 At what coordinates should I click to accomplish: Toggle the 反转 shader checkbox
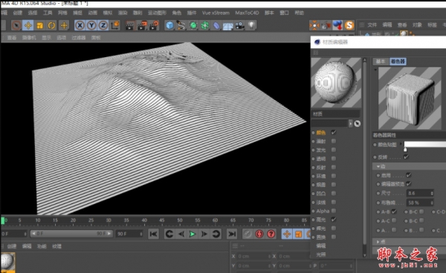406,157
